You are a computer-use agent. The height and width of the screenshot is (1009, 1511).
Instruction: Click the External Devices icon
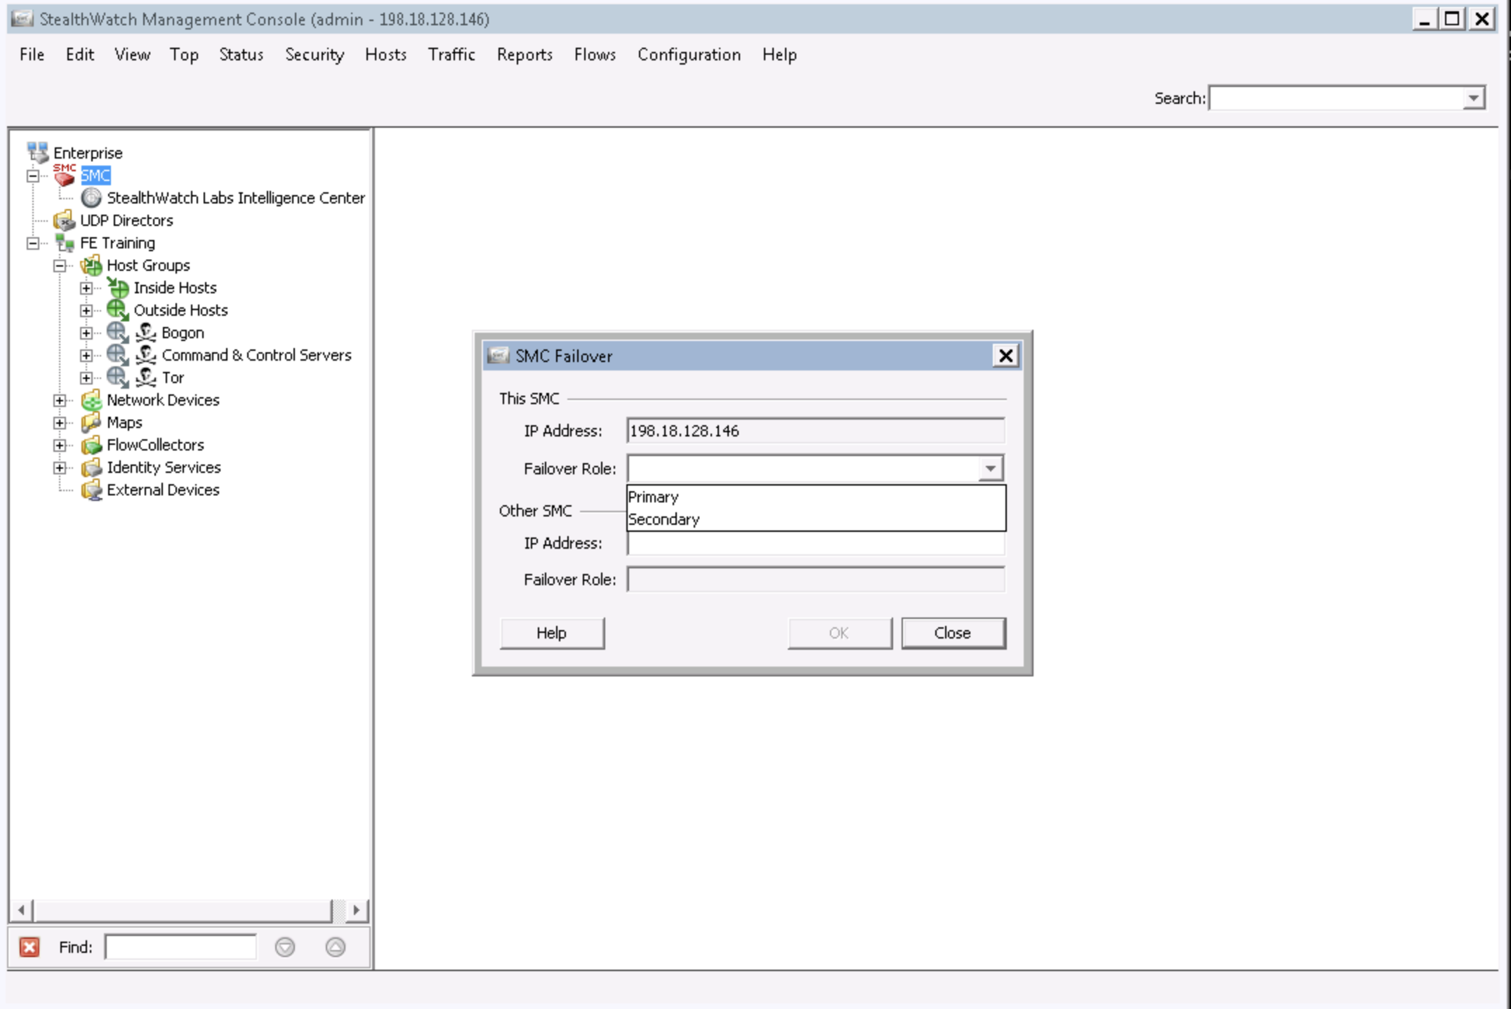[x=92, y=490]
